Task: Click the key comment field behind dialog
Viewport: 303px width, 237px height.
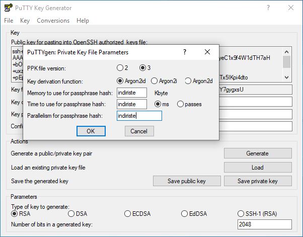Action: [256, 102]
